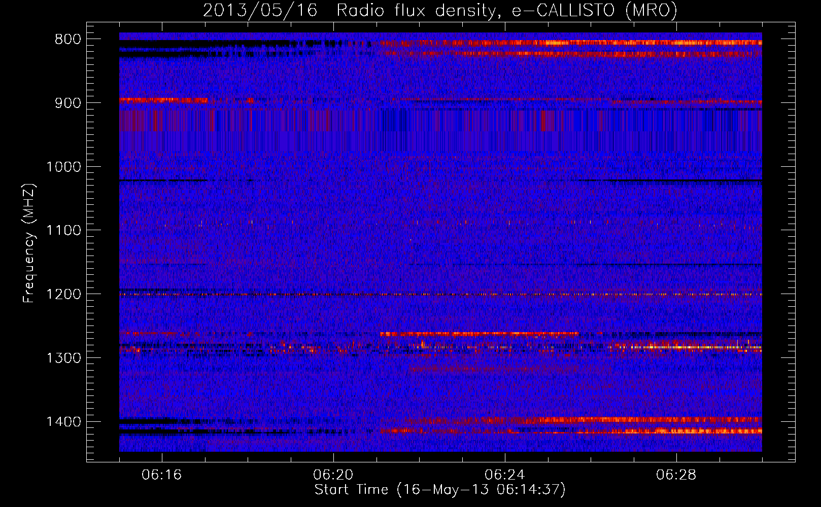Select the 1300 frequency axis label
This screenshot has width=821, height=507.
[x=63, y=358]
